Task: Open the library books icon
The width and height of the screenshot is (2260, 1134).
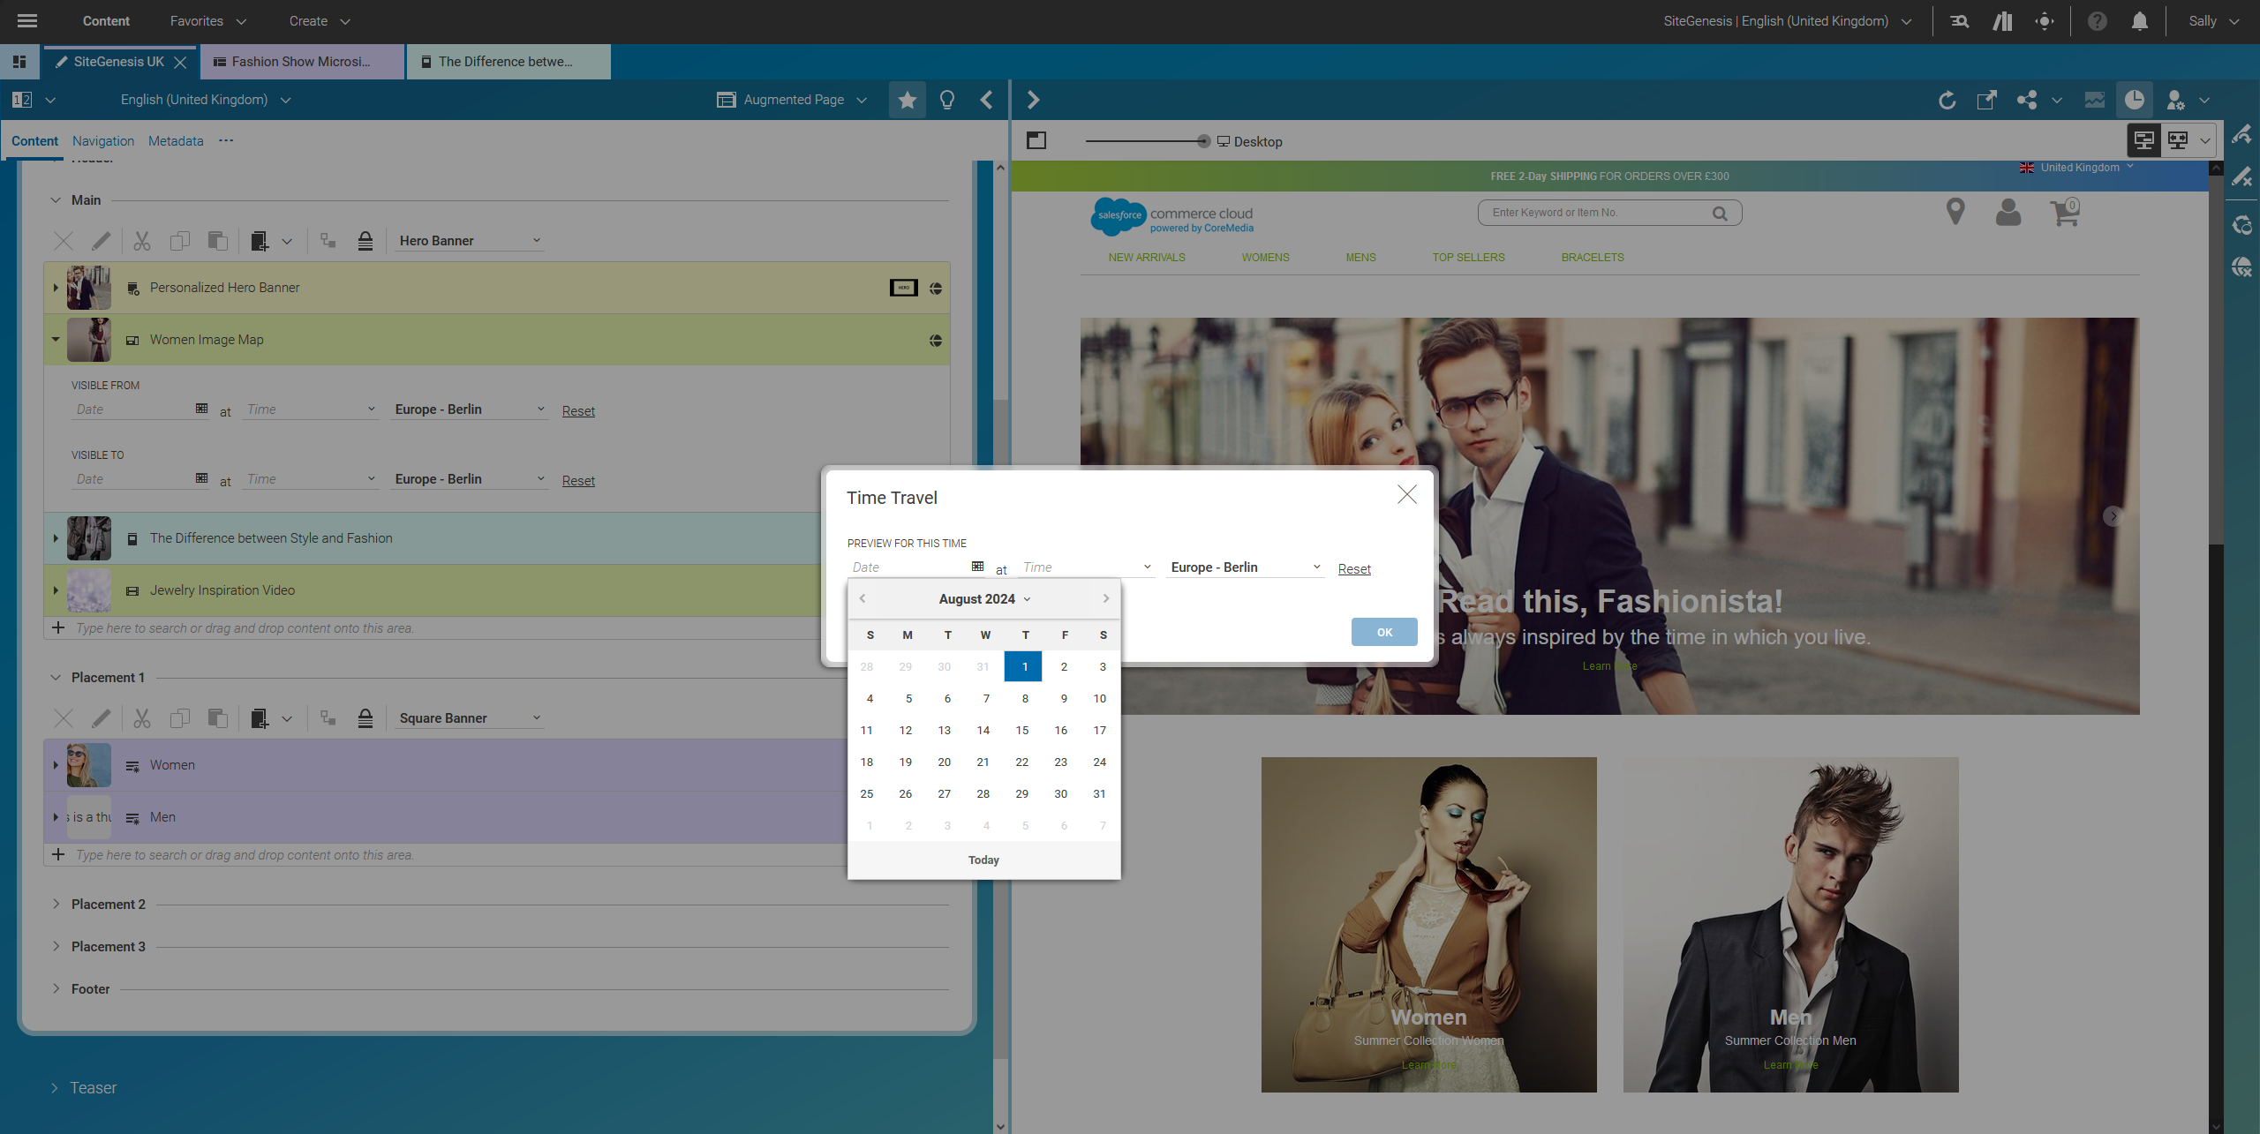Action: [2002, 21]
